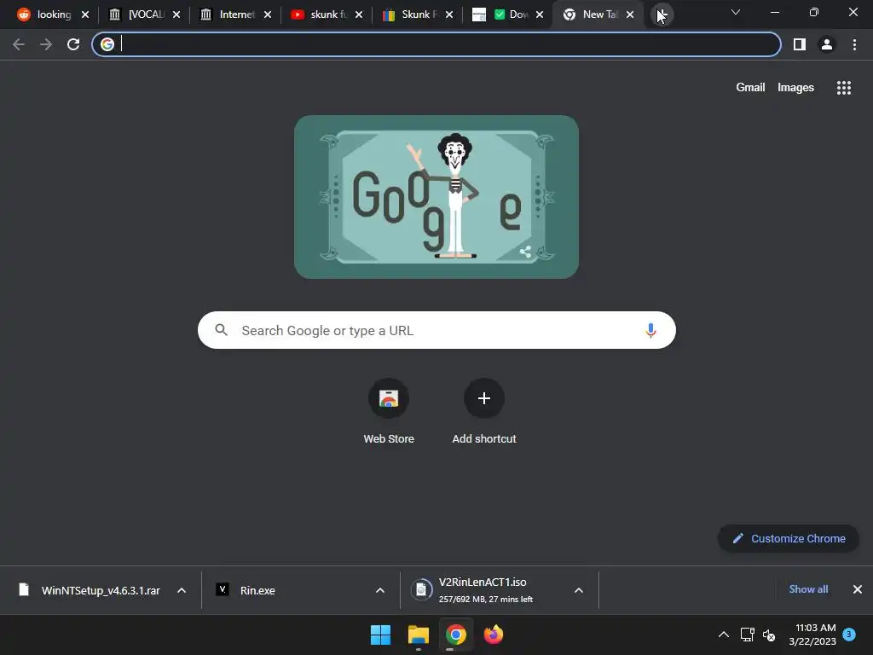
Task: Open the clock showing 11:03 AM
Action: (812, 635)
